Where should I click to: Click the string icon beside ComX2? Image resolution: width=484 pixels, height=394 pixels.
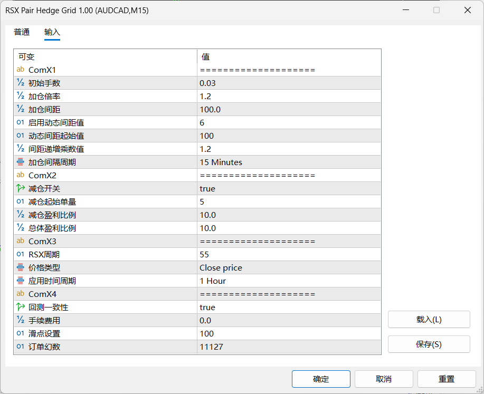(21, 175)
